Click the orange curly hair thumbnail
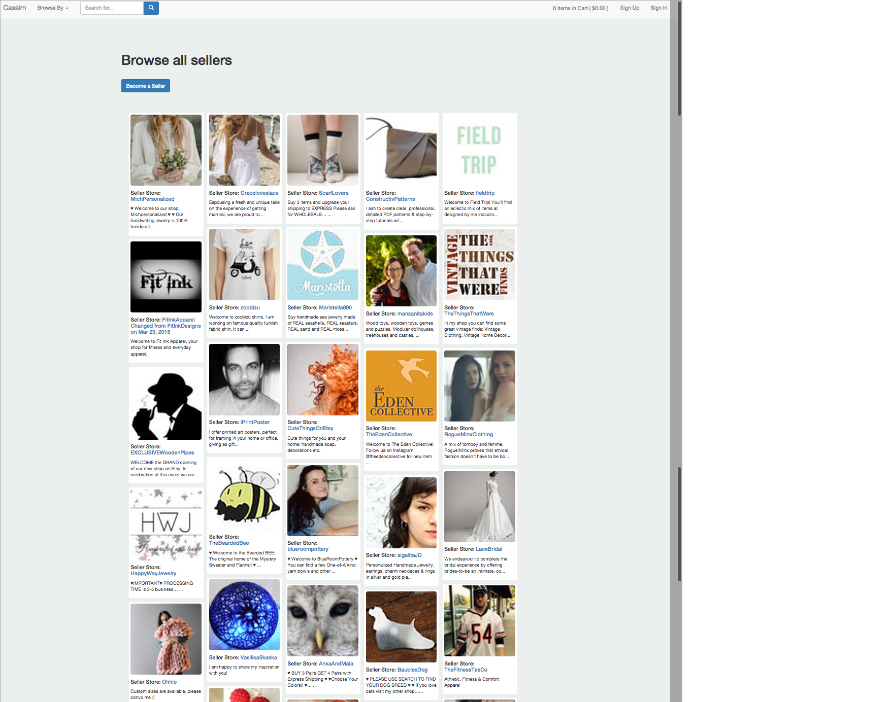 [x=323, y=379]
